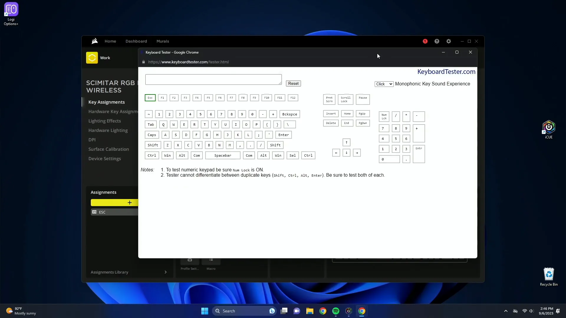Expand the Assignments Library chevron
This screenshot has height=318, width=566.
tap(165, 272)
